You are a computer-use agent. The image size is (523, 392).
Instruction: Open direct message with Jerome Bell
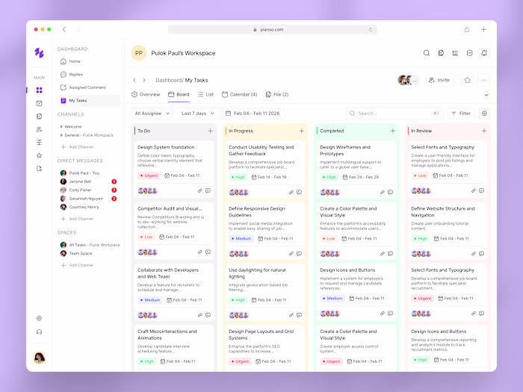(x=88, y=181)
